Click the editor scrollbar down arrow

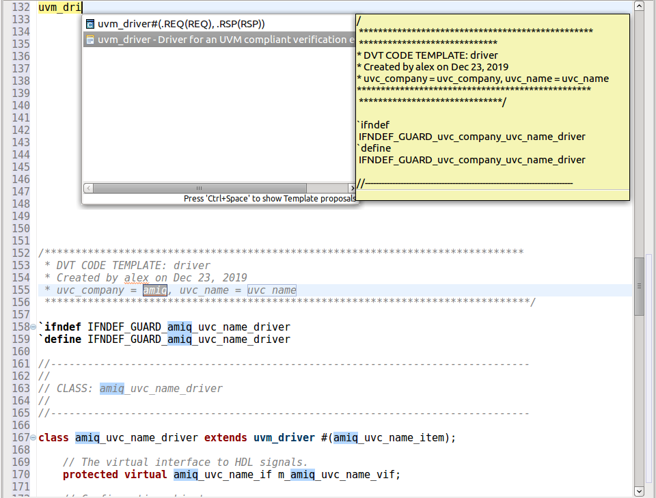(639, 491)
